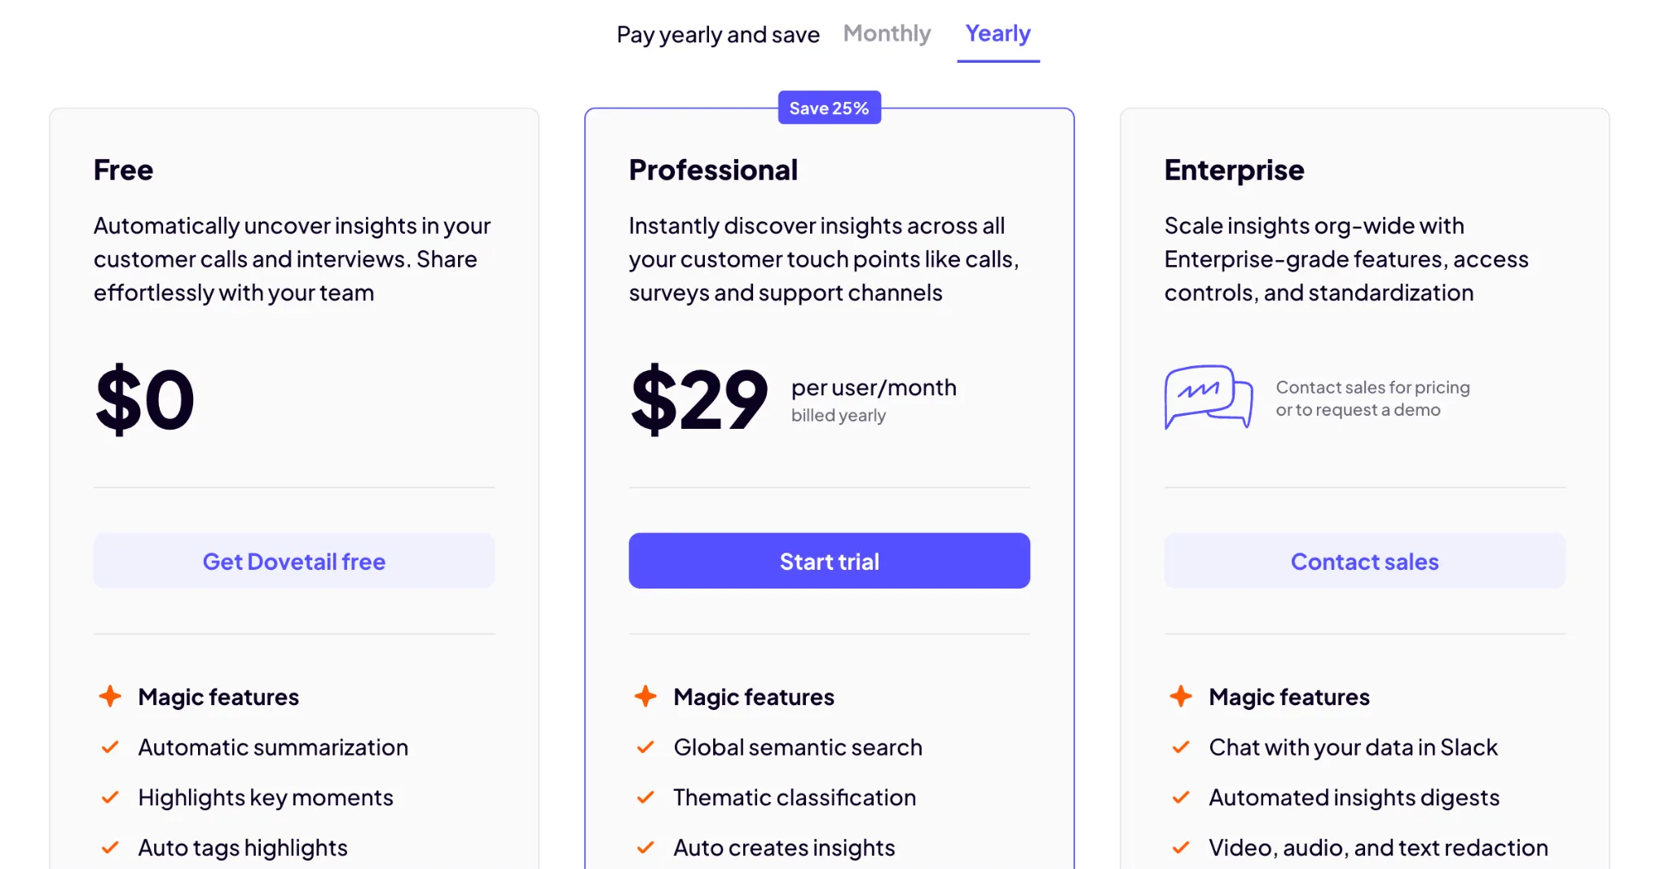
Task: Click checkmark beside Global semantic search
Action: coord(645,747)
